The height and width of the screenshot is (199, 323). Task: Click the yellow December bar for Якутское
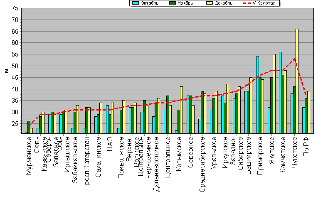[274, 94]
